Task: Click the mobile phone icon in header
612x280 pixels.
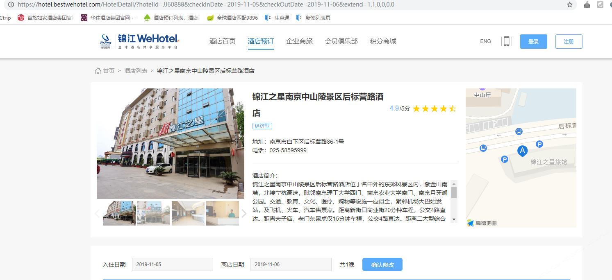Action: pyautogui.click(x=507, y=41)
